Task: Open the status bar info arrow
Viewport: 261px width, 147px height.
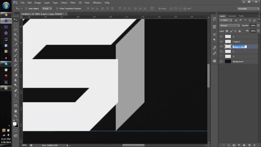Action: (67, 145)
